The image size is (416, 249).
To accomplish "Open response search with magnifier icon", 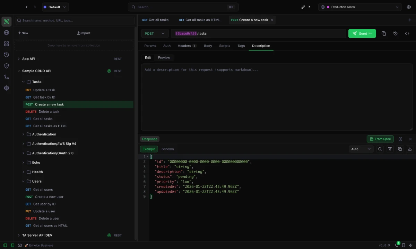I will coord(380,149).
